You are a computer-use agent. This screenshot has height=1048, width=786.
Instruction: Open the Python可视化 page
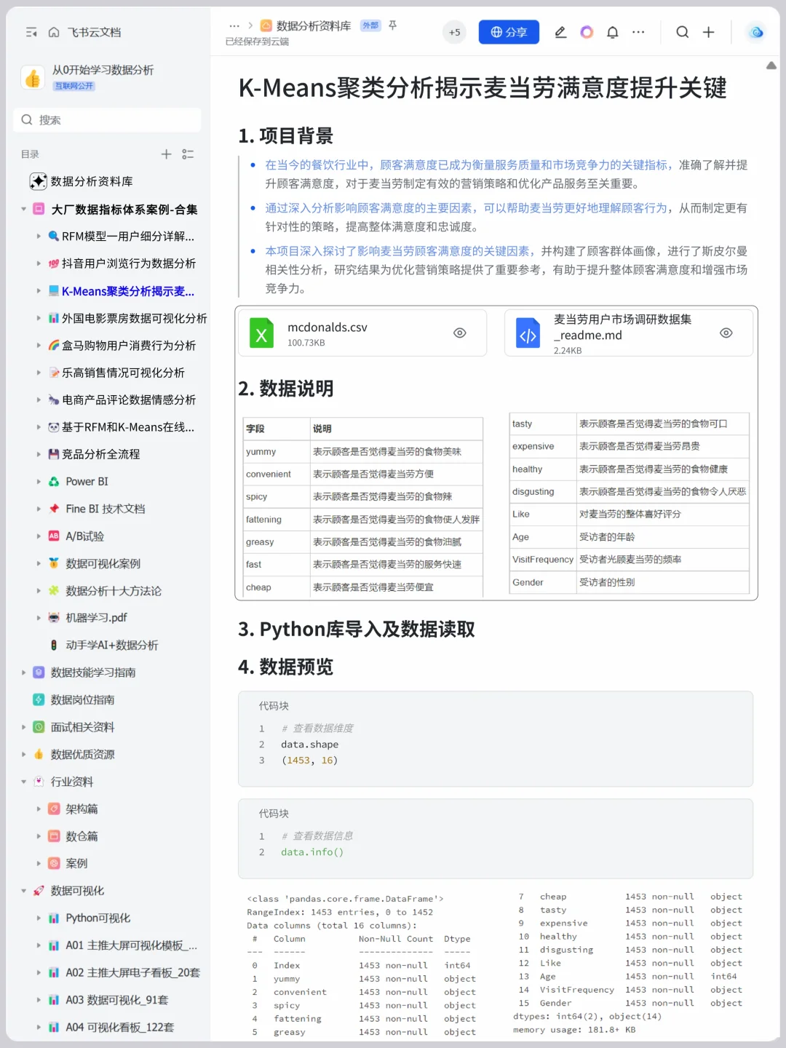pos(98,918)
